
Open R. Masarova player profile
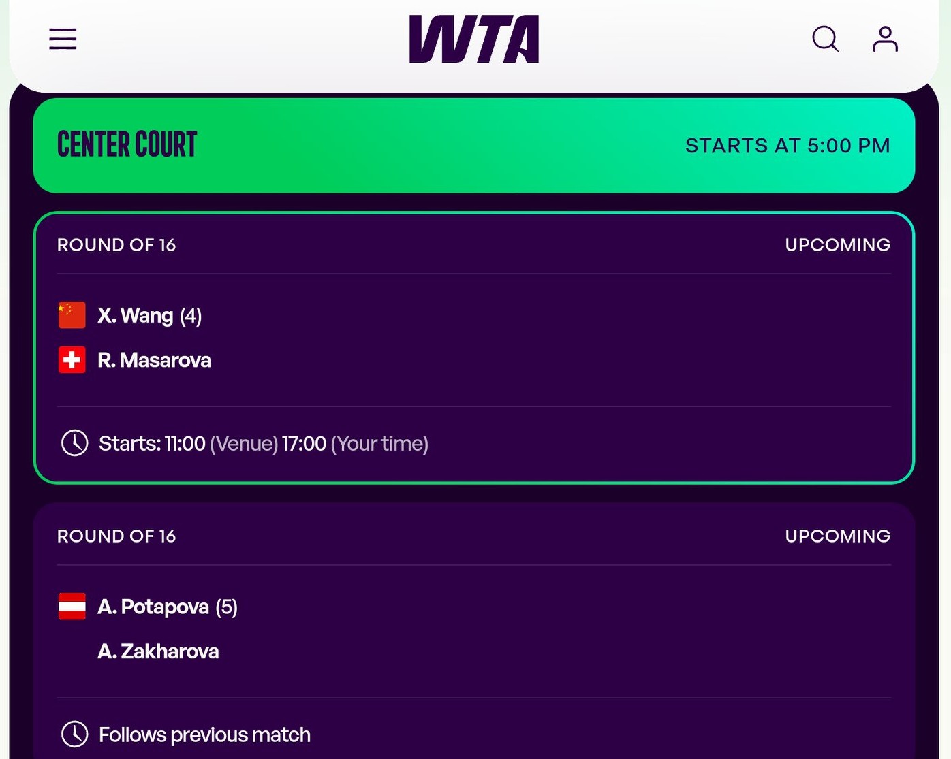(154, 360)
